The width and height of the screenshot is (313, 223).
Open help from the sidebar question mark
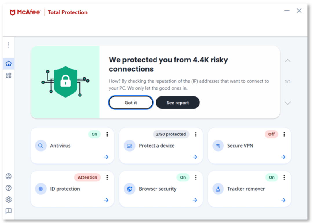click(8, 188)
